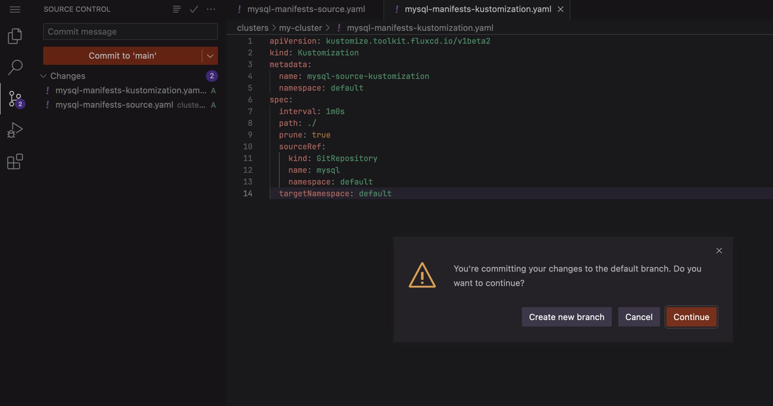This screenshot has height=406, width=773.
Task: Collapse the Changes section
Action: pyautogui.click(x=43, y=76)
